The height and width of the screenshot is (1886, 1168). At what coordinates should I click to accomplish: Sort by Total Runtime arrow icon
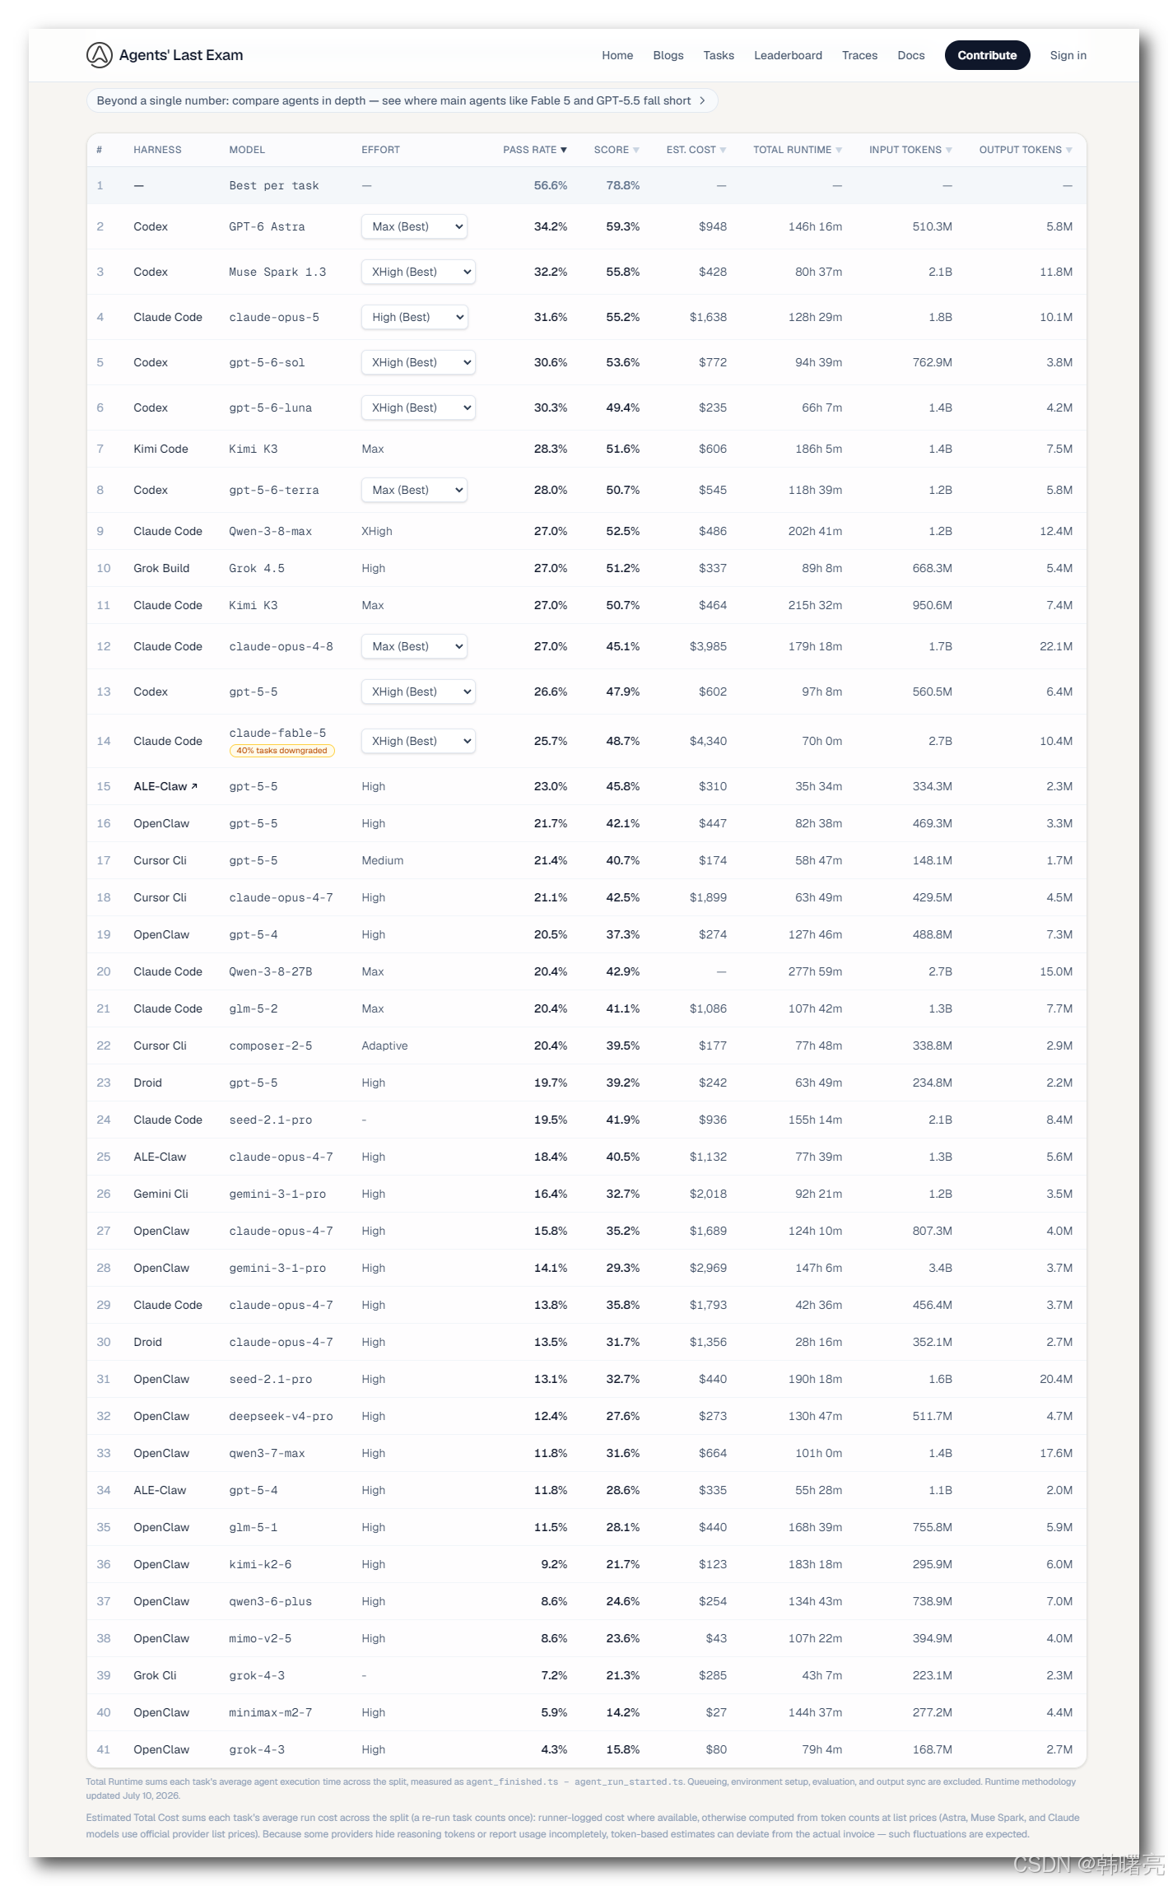click(839, 150)
